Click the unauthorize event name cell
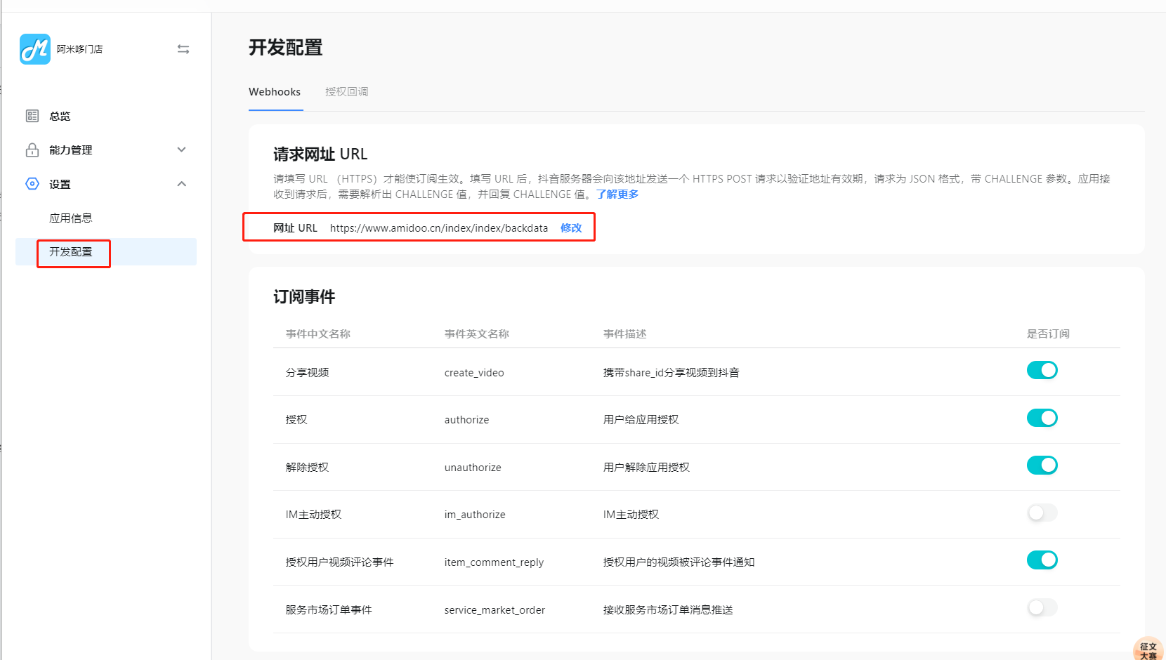The width and height of the screenshot is (1166, 660). (473, 468)
